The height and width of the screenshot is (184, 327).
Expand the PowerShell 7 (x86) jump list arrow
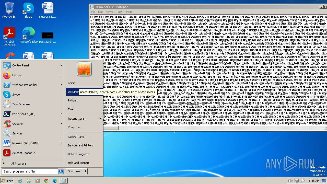point(61,114)
